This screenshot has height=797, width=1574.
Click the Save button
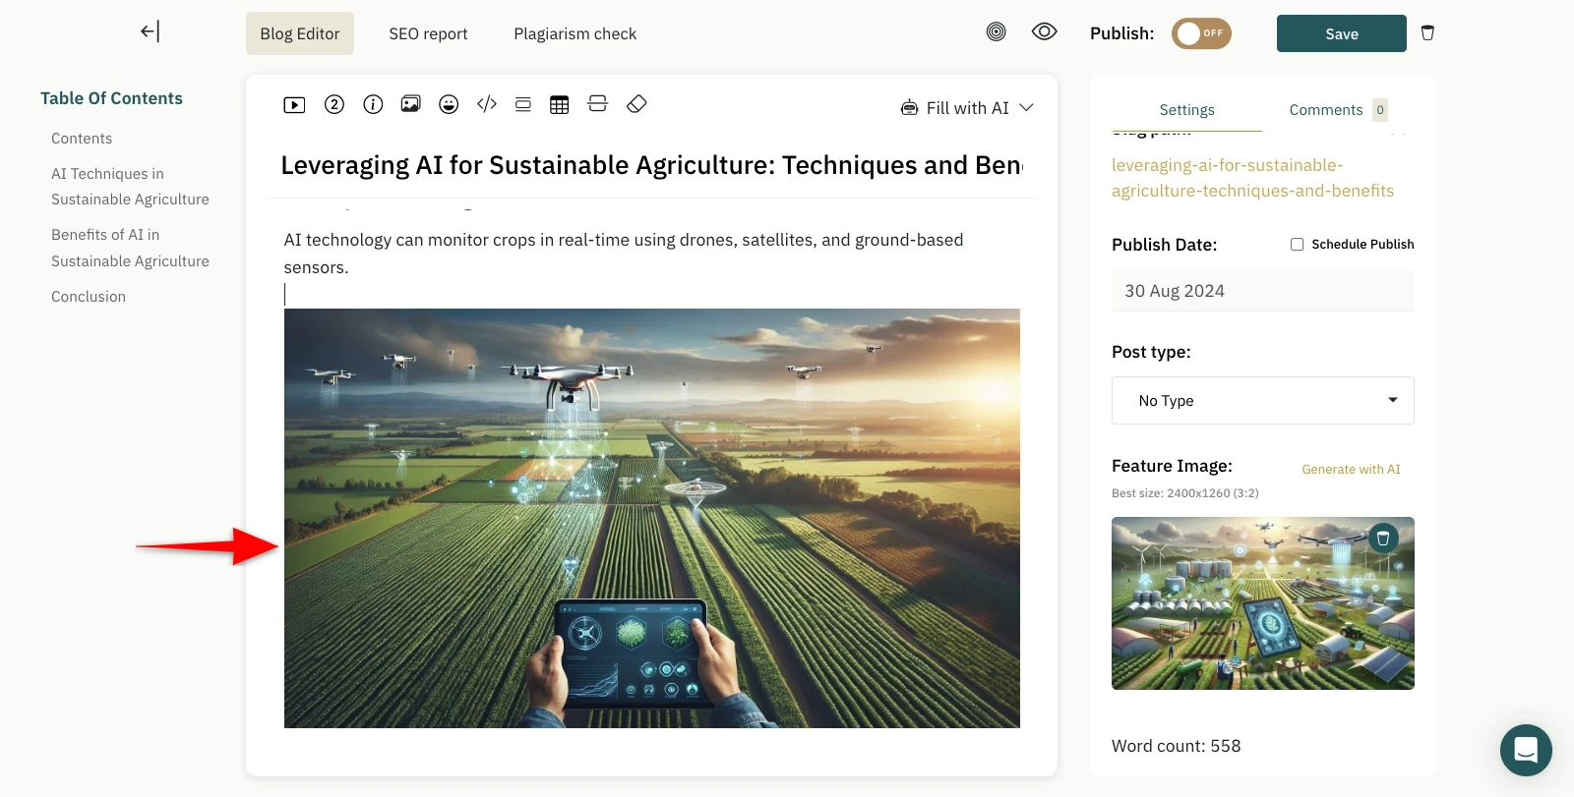tap(1342, 33)
